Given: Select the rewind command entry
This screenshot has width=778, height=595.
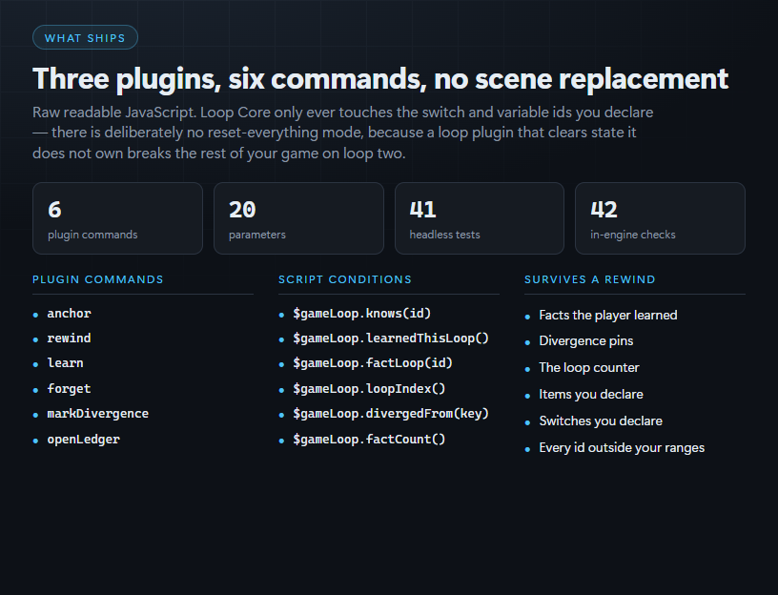Looking at the screenshot, I should point(69,339).
